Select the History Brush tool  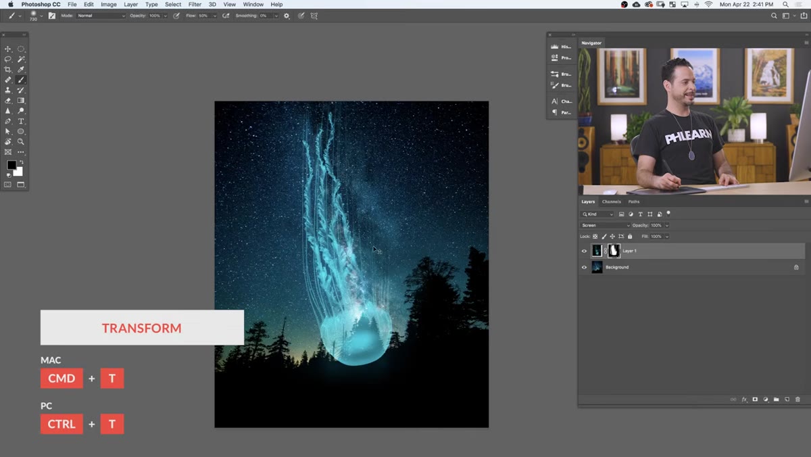click(21, 90)
